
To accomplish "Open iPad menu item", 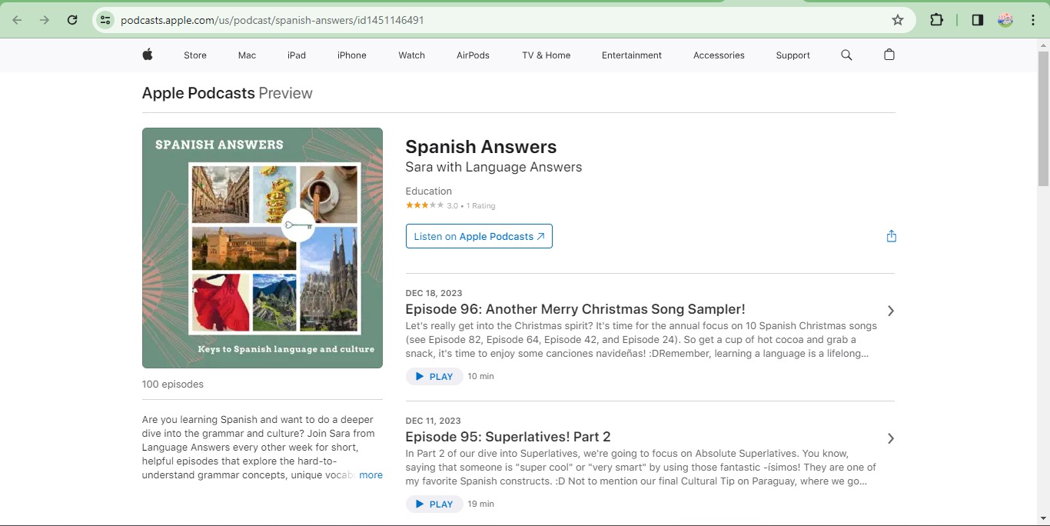I will click(x=297, y=55).
